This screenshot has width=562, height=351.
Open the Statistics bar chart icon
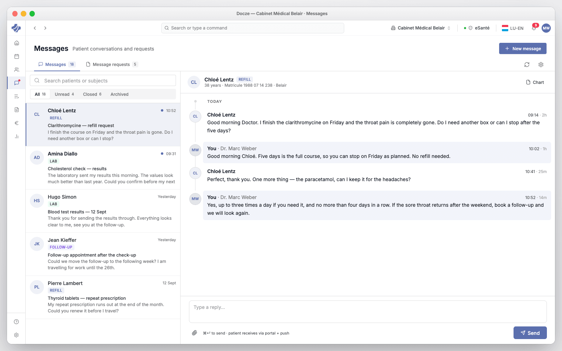click(17, 136)
